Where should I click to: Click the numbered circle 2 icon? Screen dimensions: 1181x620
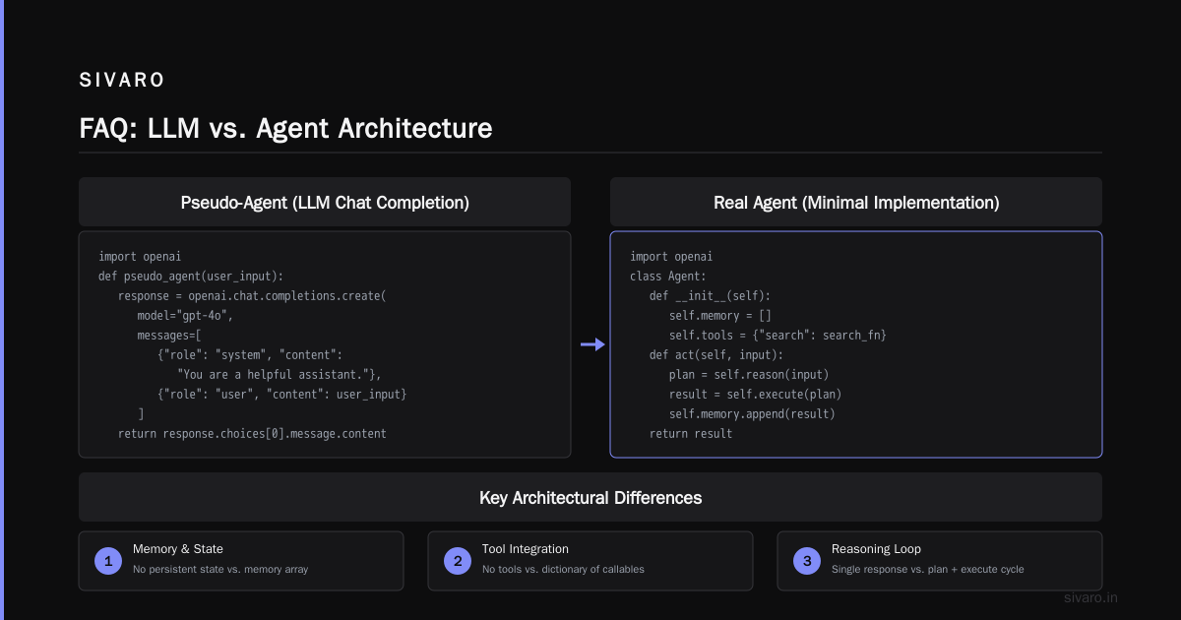(458, 561)
